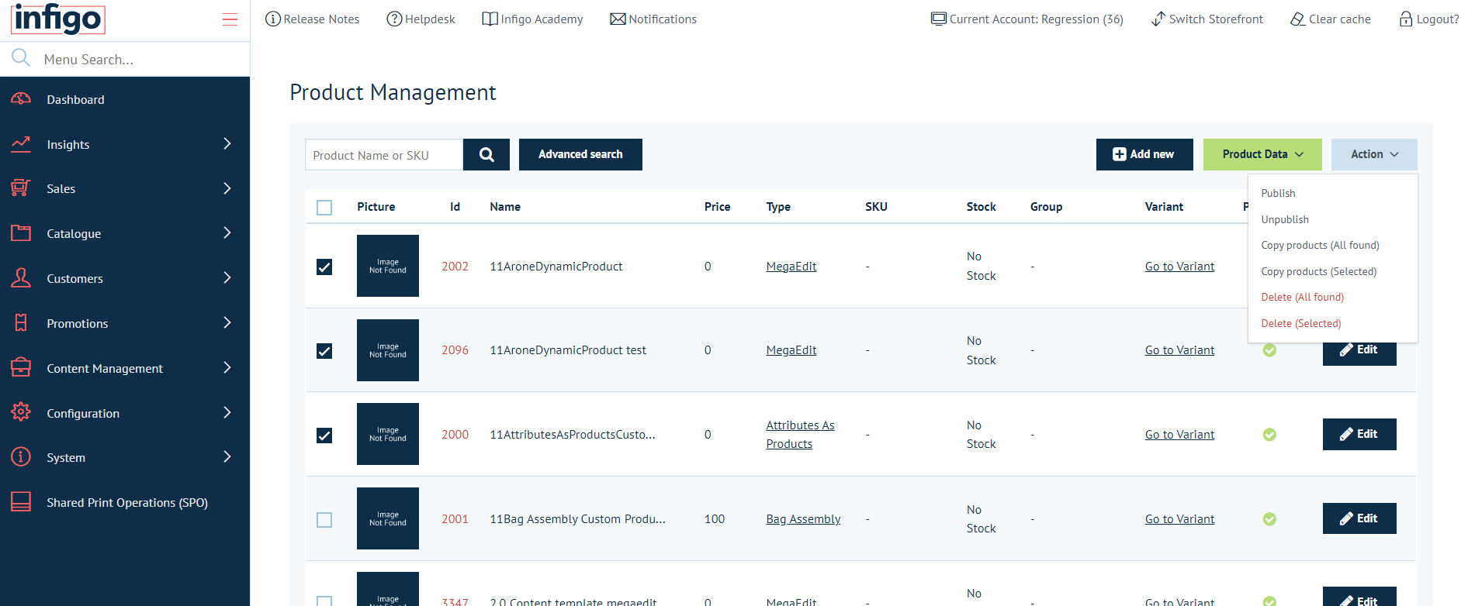The height and width of the screenshot is (606, 1468).
Task: Toggle the select-all checkbox in table header
Action: pos(324,208)
